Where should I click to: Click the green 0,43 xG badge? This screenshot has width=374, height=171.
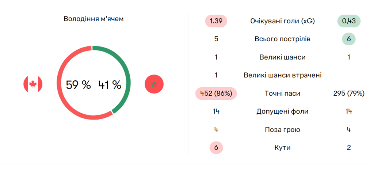pos(349,21)
